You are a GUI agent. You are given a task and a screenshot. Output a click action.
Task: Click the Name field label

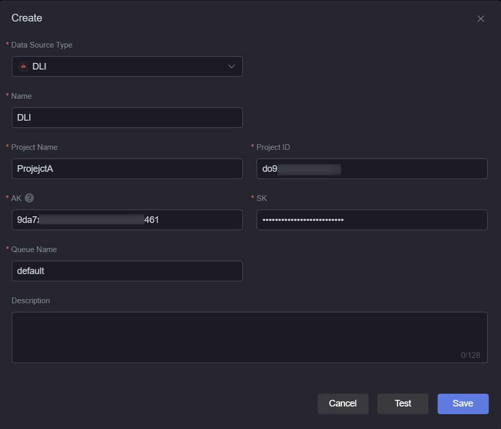[21, 96]
